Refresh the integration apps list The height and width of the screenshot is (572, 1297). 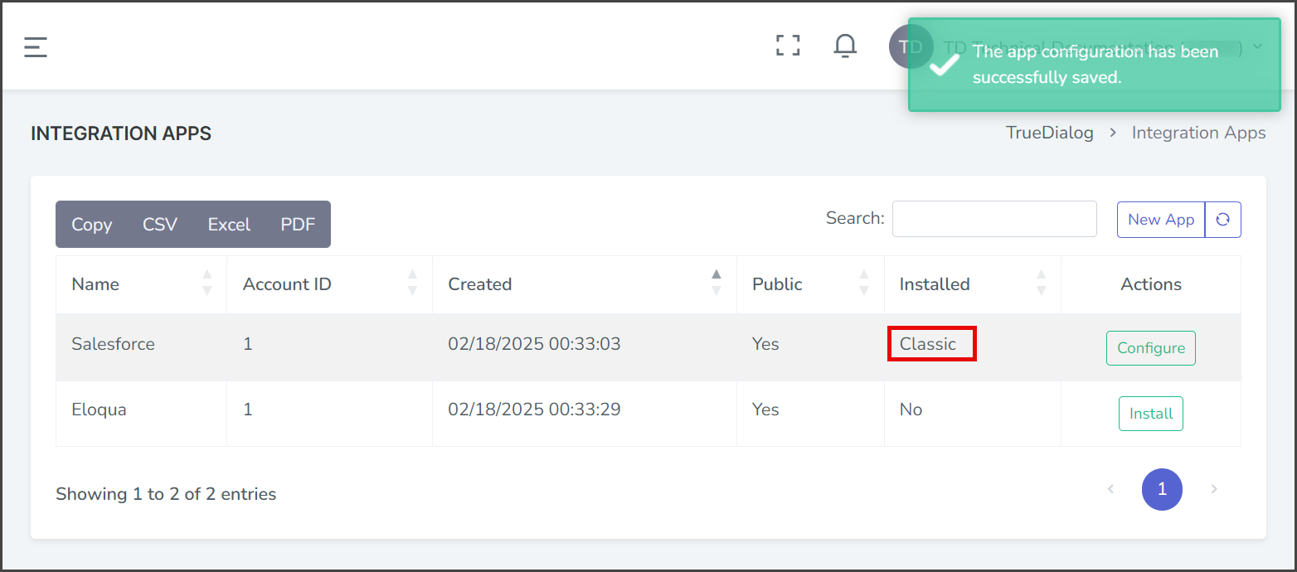click(x=1222, y=220)
